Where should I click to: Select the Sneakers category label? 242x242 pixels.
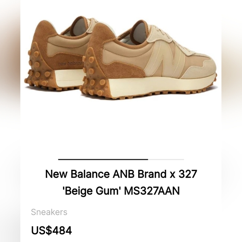coord(49,212)
